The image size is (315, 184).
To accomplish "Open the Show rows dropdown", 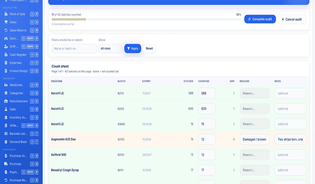I will point(111,48).
